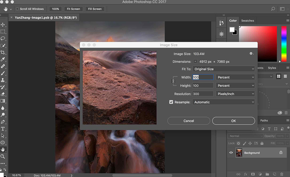Toggle the constrain proportions link icon
Screen dimensions: 290x177
(x=173, y=81)
